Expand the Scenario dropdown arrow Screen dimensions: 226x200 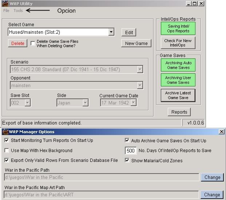click(x=140, y=69)
